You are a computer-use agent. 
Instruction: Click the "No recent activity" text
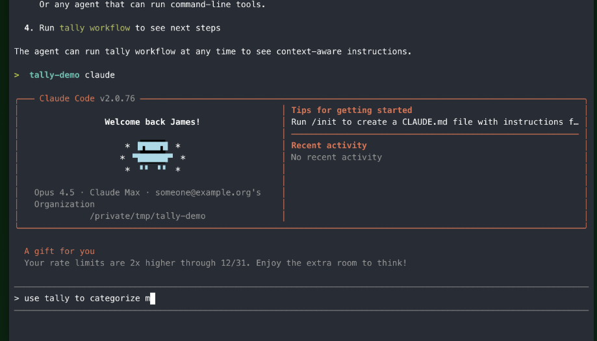click(336, 157)
